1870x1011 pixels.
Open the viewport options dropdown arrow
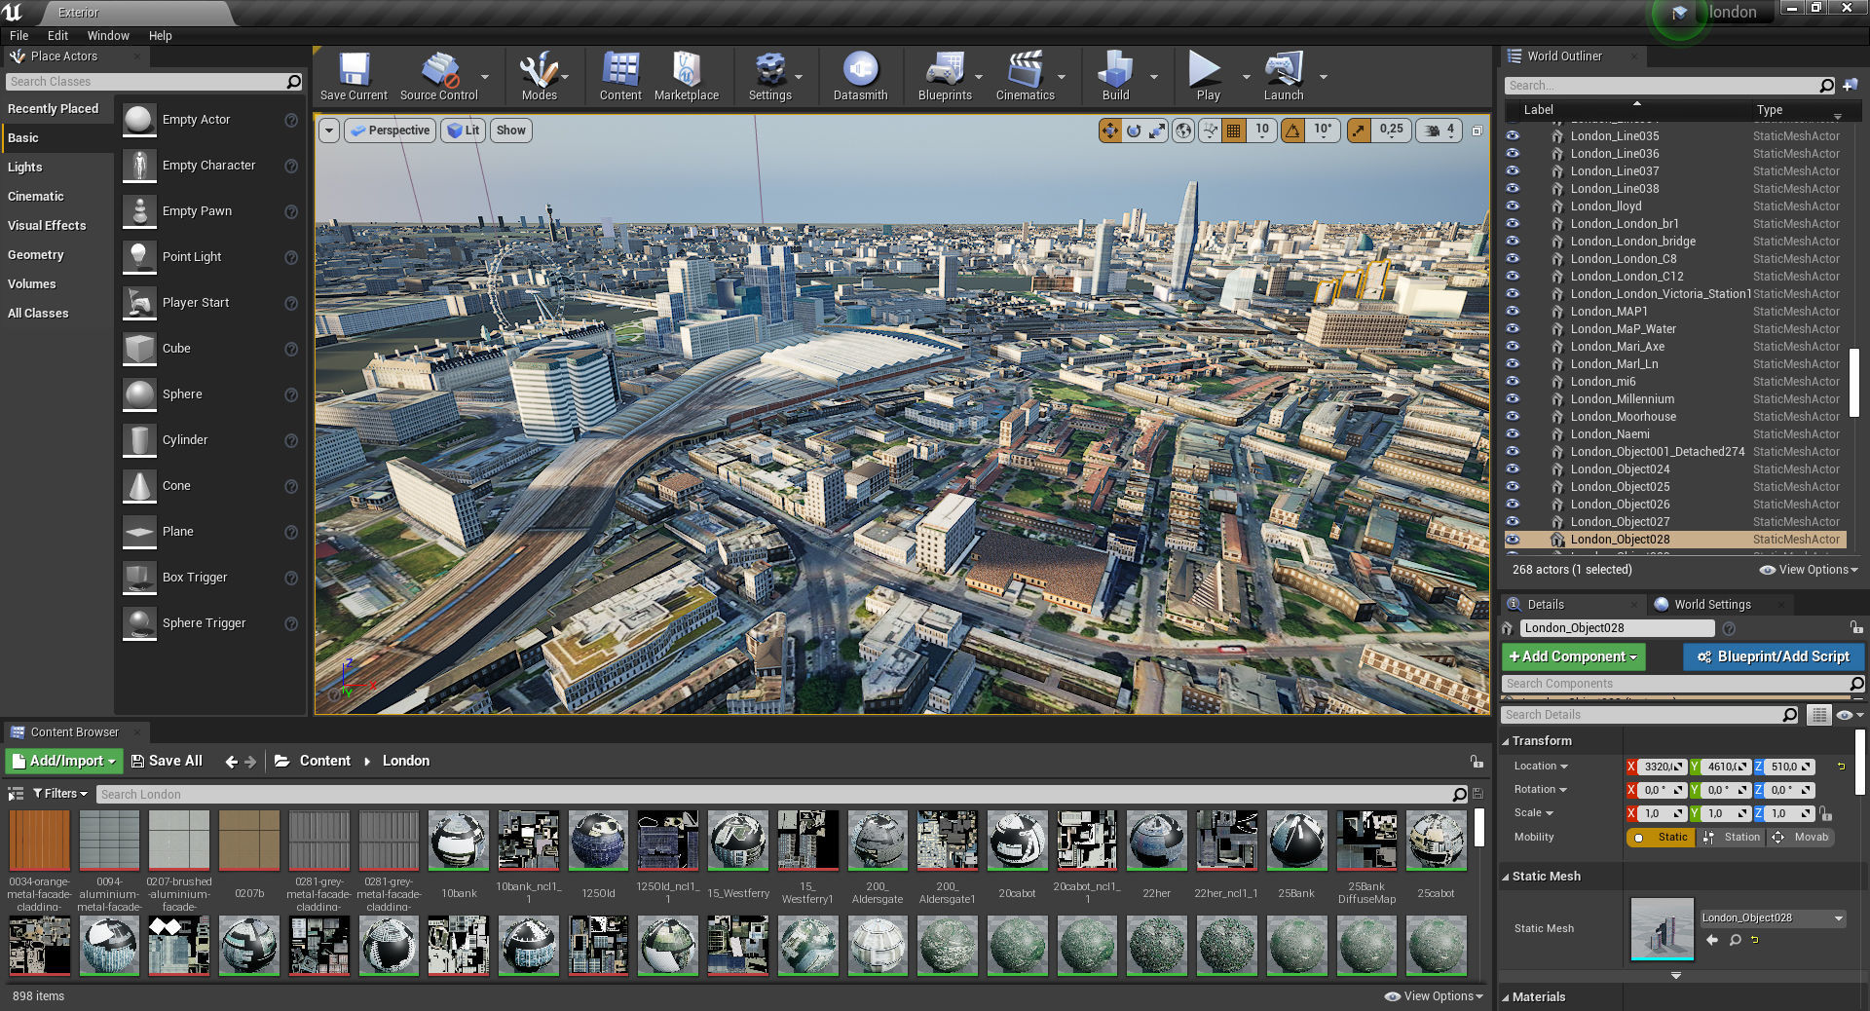tap(329, 131)
